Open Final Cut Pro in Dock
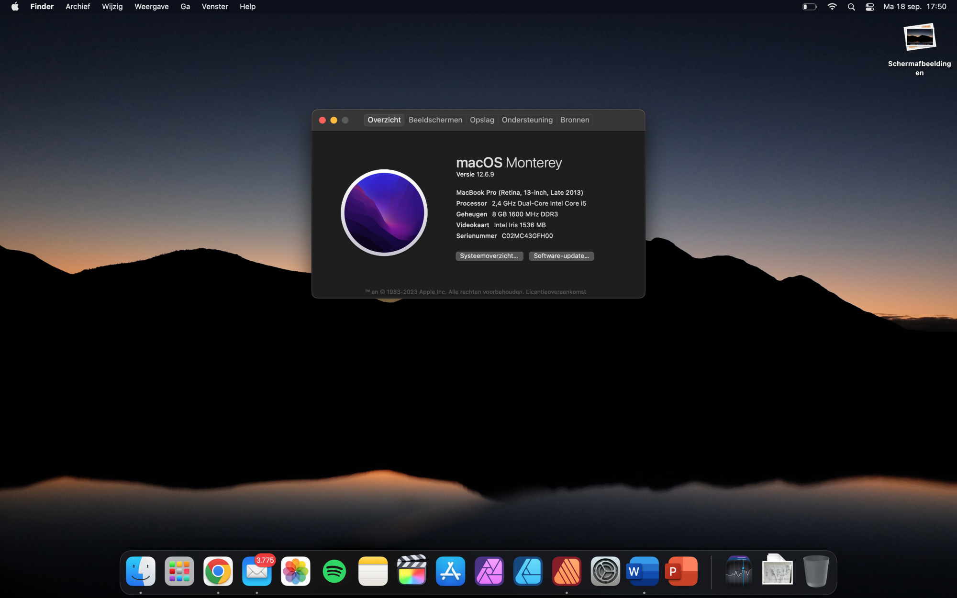957x598 pixels. [x=412, y=571]
